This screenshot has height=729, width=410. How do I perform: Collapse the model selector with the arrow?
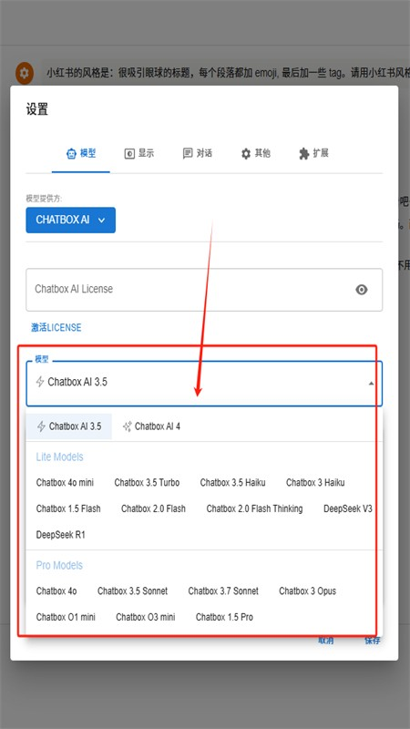371,384
